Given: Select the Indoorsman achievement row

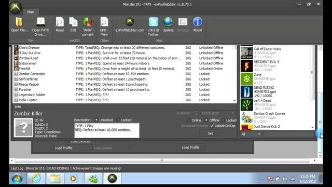Looking at the screenshot, I should (x=124, y=63).
